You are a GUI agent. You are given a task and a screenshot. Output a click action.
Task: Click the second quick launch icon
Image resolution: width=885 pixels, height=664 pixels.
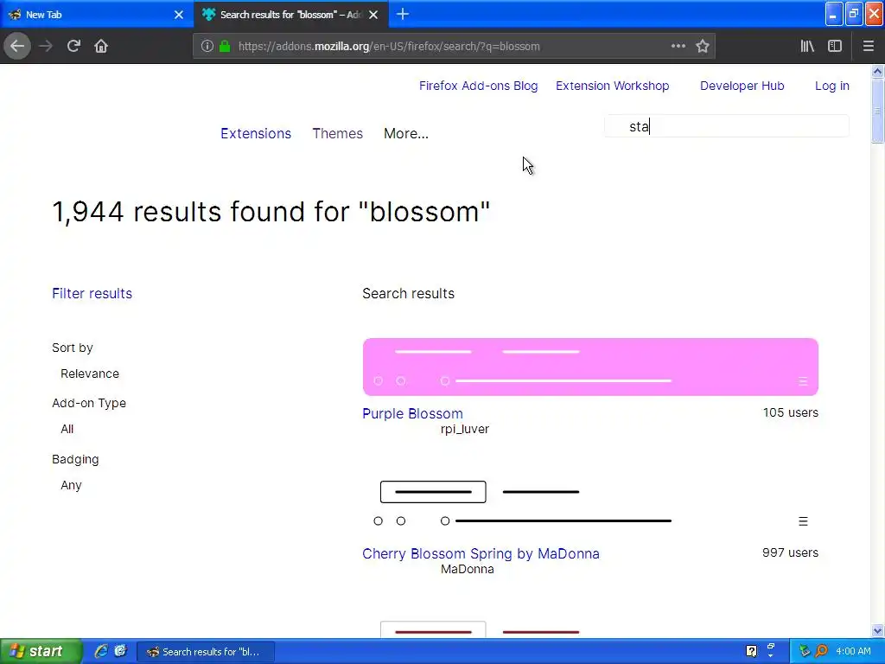(120, 652)
